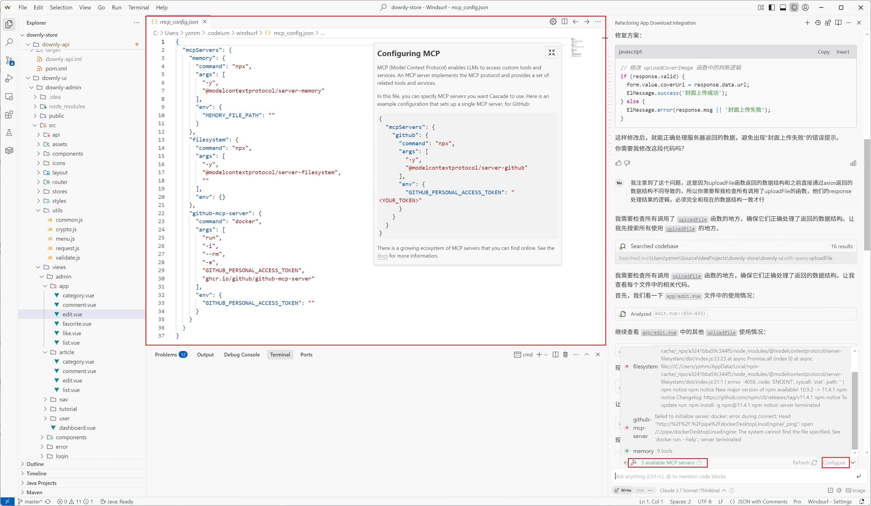Click the master branch indicator
Image resolution: width=871 pixels, height=506 pixels.
pos(30,501)
